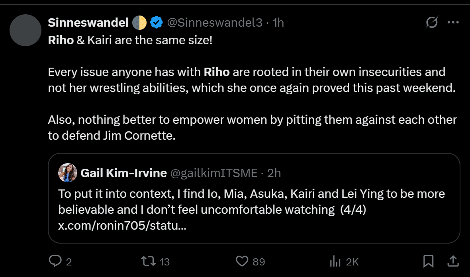Open the @Sinneswandel3 handle link
The width and height of the screenshot is (470, 277).
pos(215,23)
